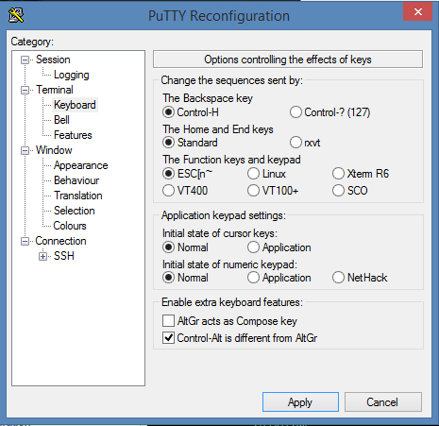Collapse the Window tree node
This screenshot has width=439, height=426.
(x=25, y=150)
